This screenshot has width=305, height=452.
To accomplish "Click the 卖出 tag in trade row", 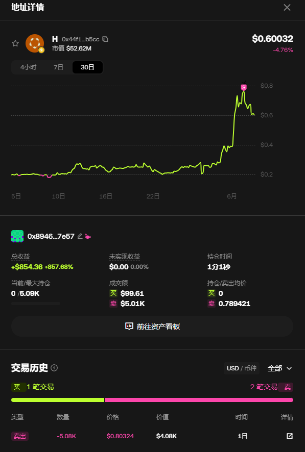I will (20, 436).
